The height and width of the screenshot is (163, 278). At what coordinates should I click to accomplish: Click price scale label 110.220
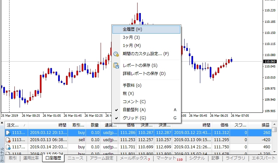270,10
